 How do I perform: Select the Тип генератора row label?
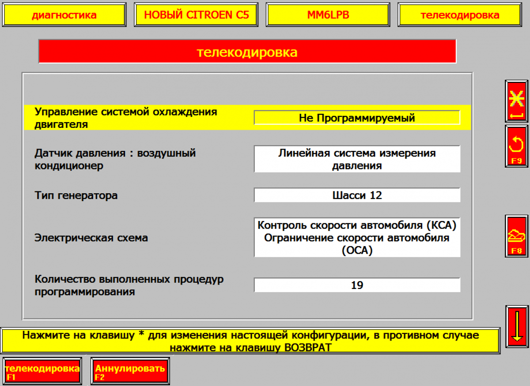click(76, 195)
